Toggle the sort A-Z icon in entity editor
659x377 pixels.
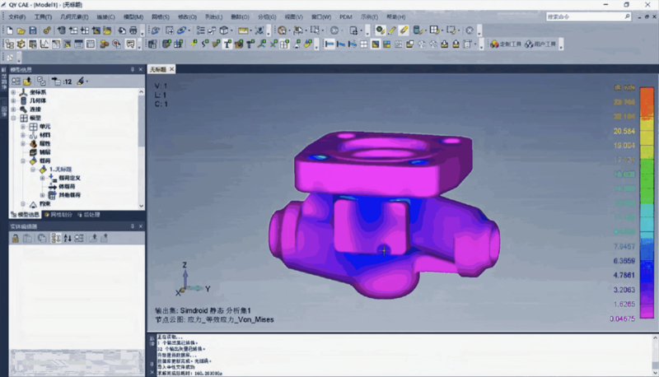(68, 239)
